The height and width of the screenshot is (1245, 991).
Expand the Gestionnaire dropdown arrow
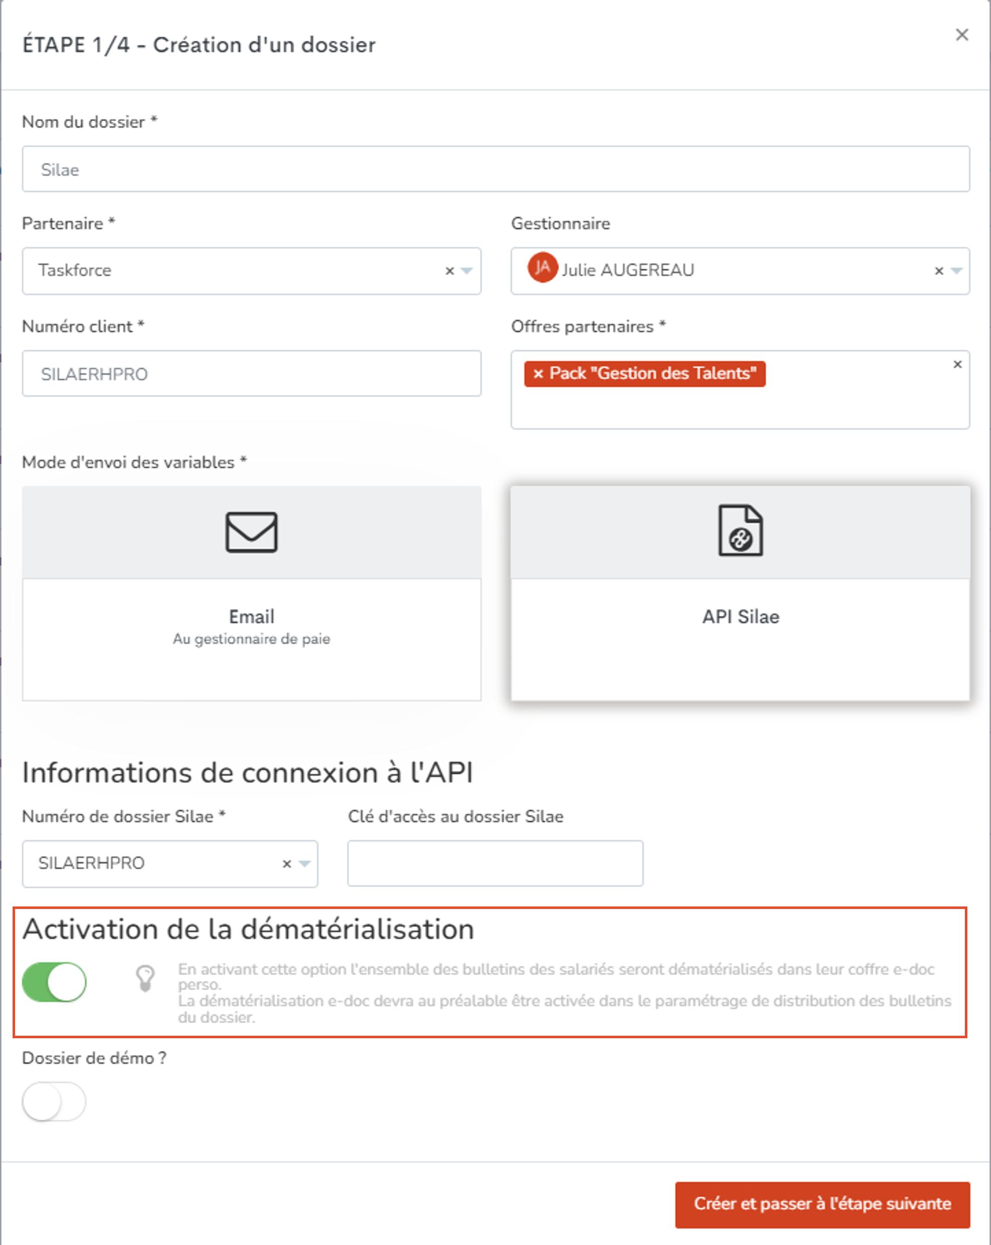tap(956, 271)
